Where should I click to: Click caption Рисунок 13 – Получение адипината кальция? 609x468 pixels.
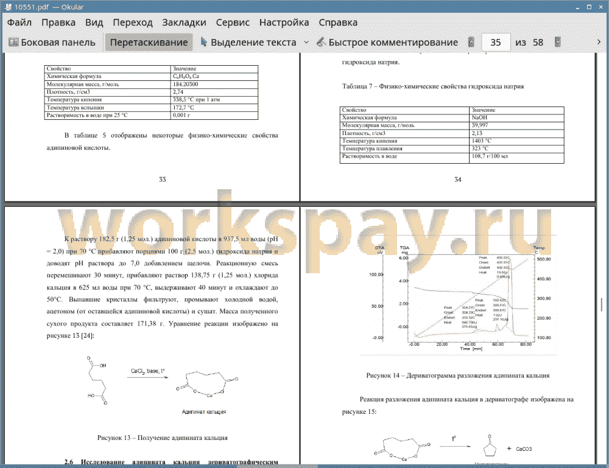(163, 438)
